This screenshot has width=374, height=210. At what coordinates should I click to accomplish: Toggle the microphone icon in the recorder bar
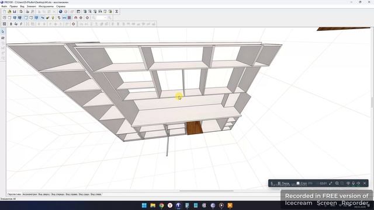[353, 183]
